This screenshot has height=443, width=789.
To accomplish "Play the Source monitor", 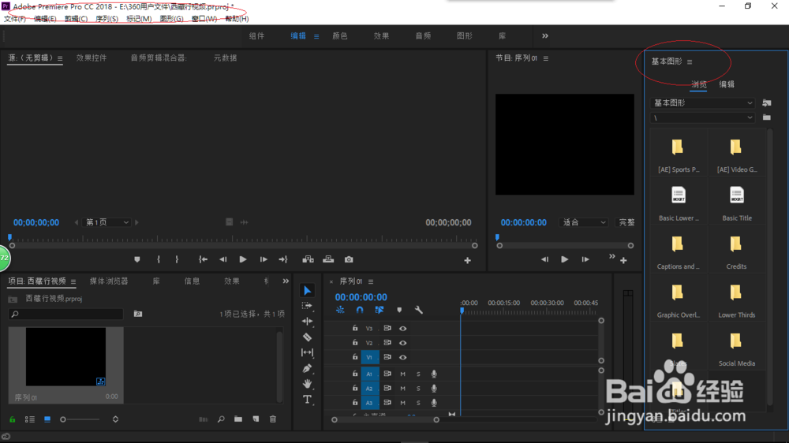I will [242, 259].
